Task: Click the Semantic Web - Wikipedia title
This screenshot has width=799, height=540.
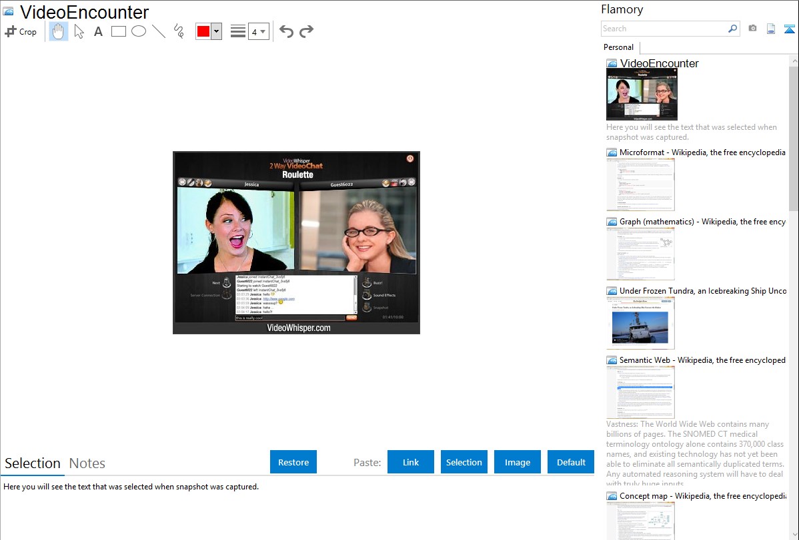Action: (702, 360)
